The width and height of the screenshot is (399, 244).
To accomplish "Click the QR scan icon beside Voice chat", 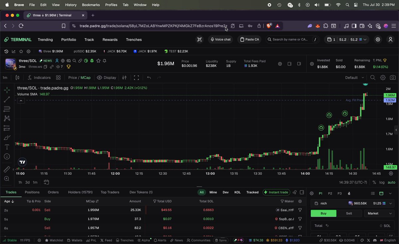I will 199,40.
